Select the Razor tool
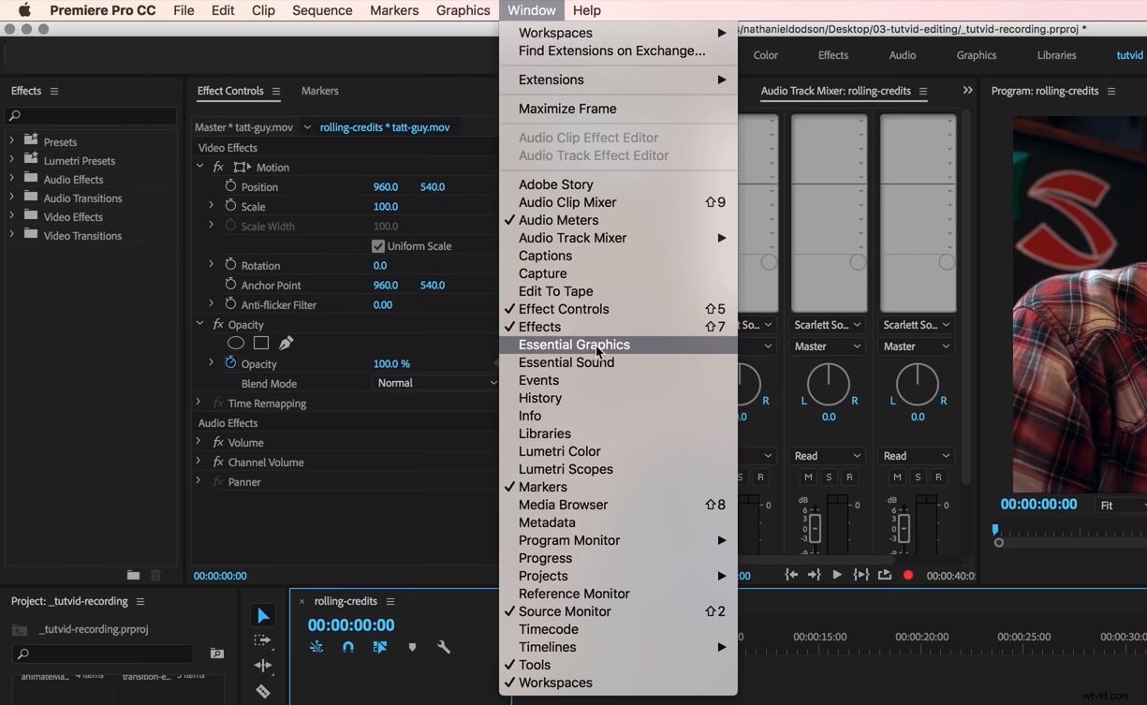Viewport: 1147px width, 705px height. click(x=263, y=692)
